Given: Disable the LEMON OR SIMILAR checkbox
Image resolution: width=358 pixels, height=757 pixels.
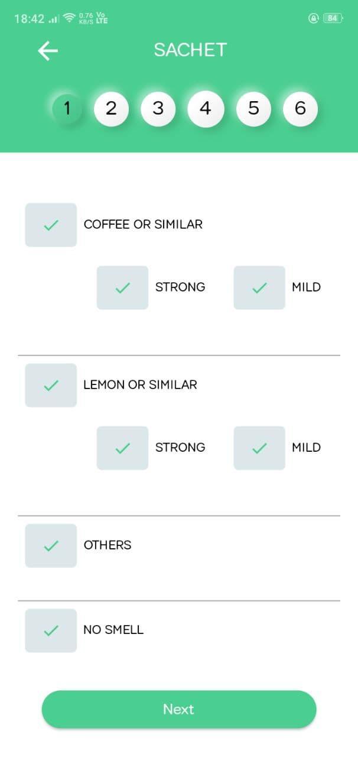Looking at the screenshot, I should [x=50, y=385].
